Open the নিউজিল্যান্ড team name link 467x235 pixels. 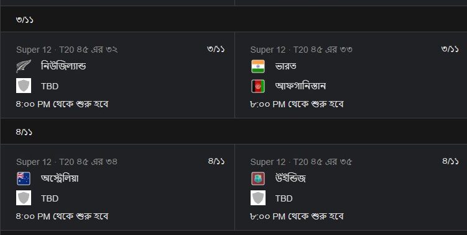[x=63, y=66]
